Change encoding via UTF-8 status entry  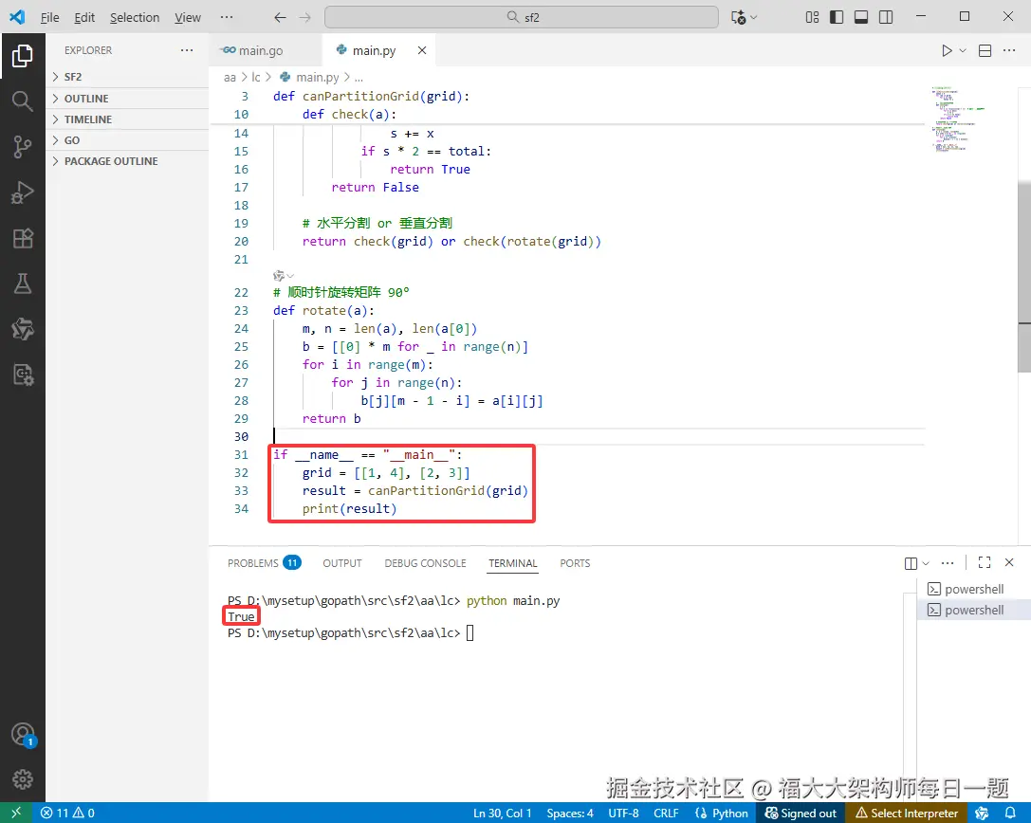coord(623,814)
